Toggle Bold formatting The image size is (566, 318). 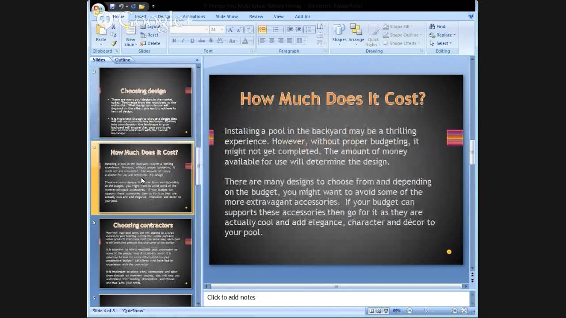click(x=174, y=41)
